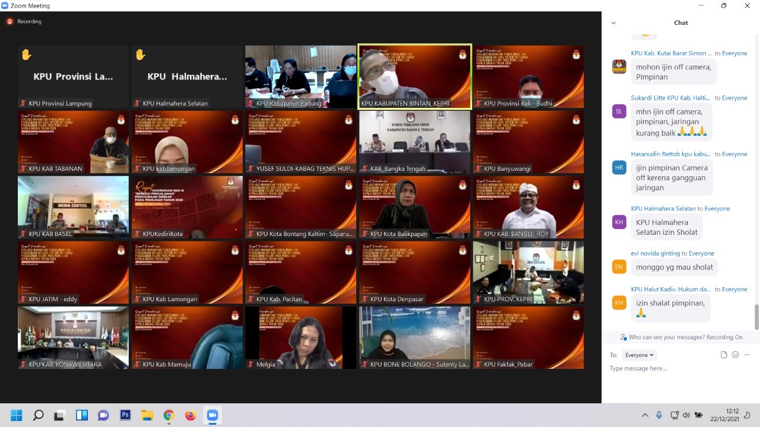Open the emoji picker in chat
Screen dimensions: 760x427
point(735,355)
